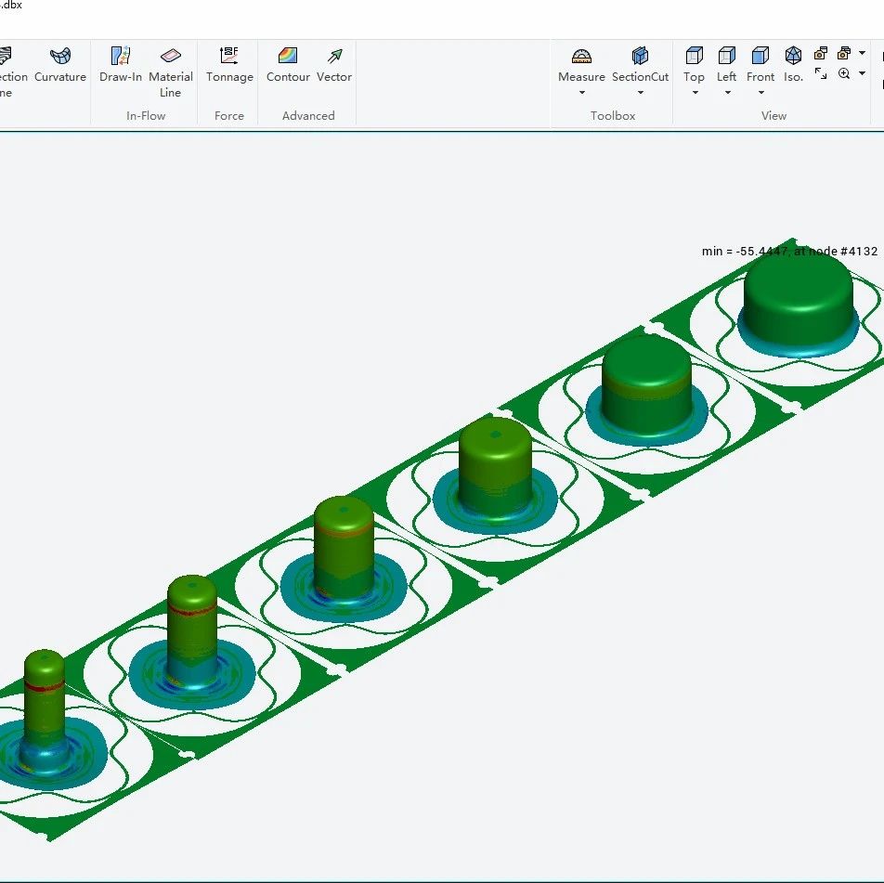Image resolution: width=884 pixels, height=883 pixels.
Task: Switch to the Top view
Action: click(694, 65)
